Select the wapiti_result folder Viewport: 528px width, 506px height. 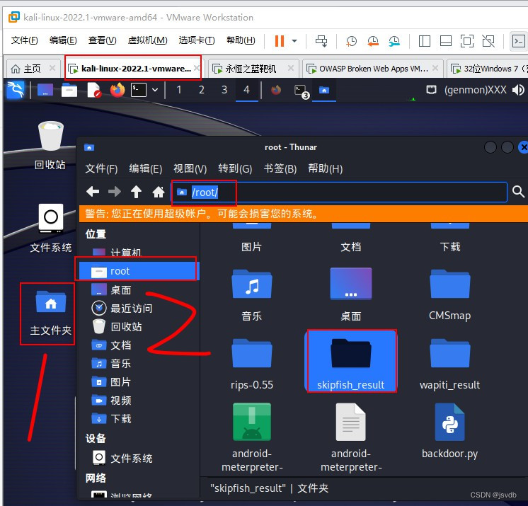(x=450, y=364)
